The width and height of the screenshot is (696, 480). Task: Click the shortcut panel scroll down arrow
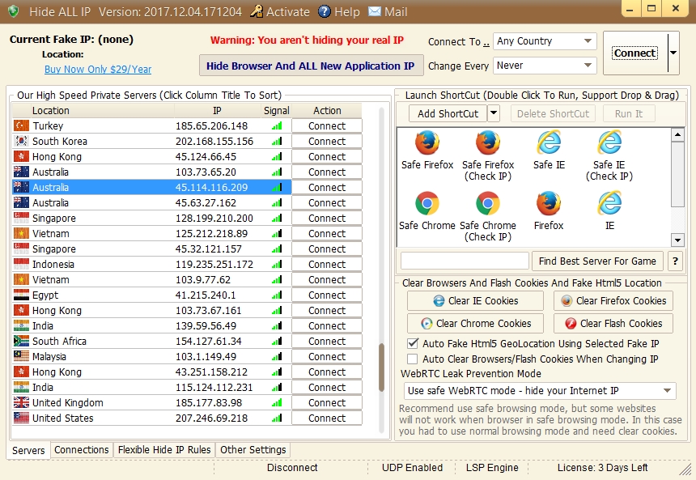tap(677, 240)
